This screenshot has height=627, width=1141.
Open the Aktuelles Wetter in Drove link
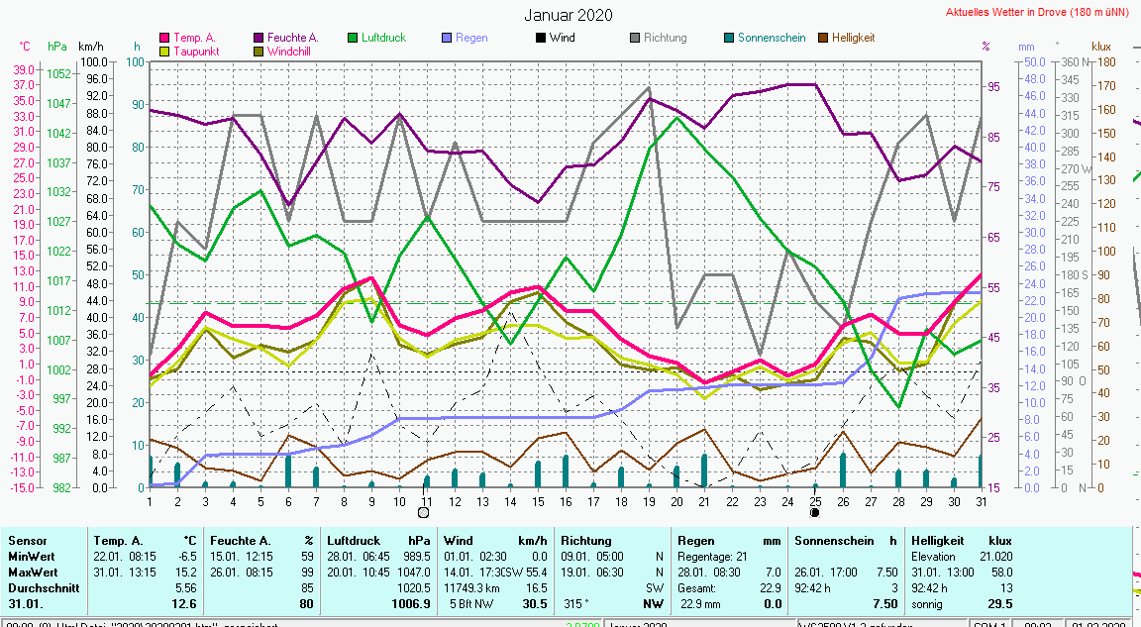1038,13
